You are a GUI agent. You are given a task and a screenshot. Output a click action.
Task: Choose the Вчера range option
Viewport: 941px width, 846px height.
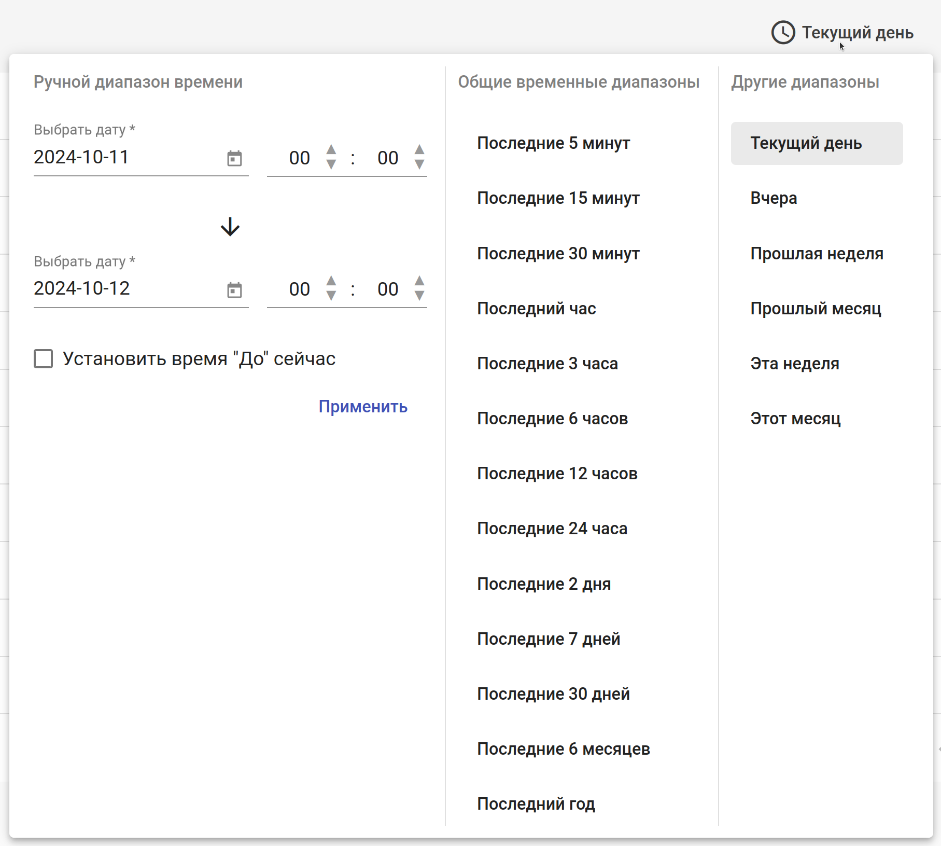[x=774, y=198]
